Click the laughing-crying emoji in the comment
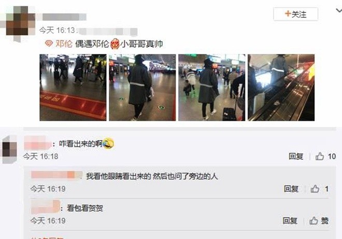Screen dimensions: 342x239 click(x=108, y=144)
